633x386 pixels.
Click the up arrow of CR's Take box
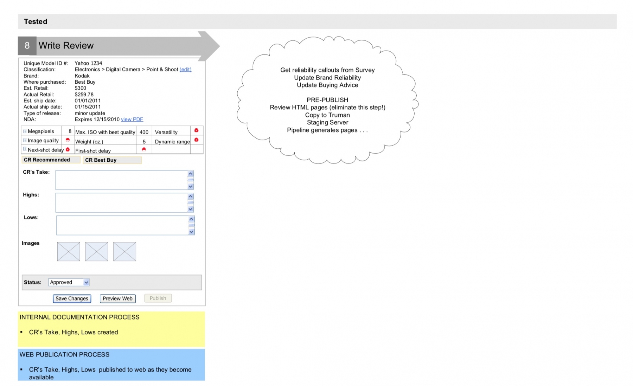point(190,174)
